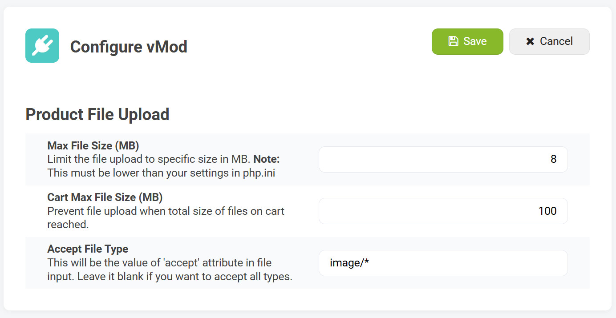Click the floppy disk icon in Save
The height and width of the screenshot is (318, 616).
point(453,41)
